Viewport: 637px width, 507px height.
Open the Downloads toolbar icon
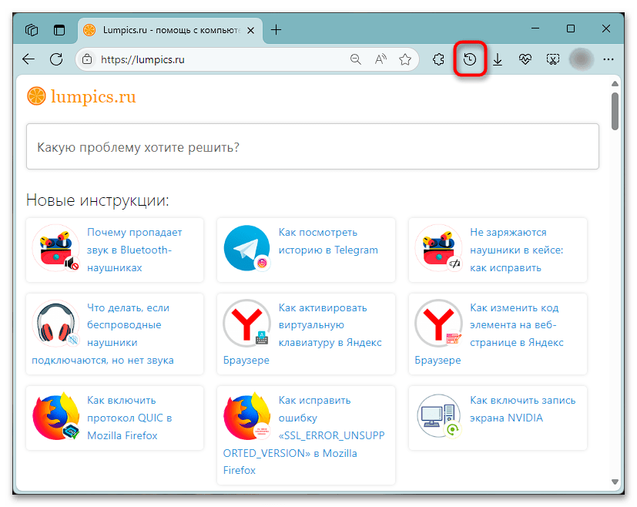(x=498, y=59)
